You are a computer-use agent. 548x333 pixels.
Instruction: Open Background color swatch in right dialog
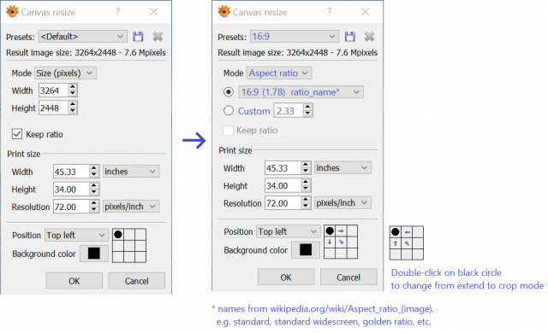306,249
